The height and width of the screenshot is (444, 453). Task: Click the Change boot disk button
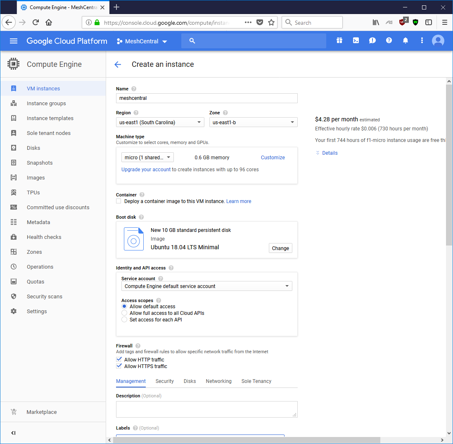(280, 248)
